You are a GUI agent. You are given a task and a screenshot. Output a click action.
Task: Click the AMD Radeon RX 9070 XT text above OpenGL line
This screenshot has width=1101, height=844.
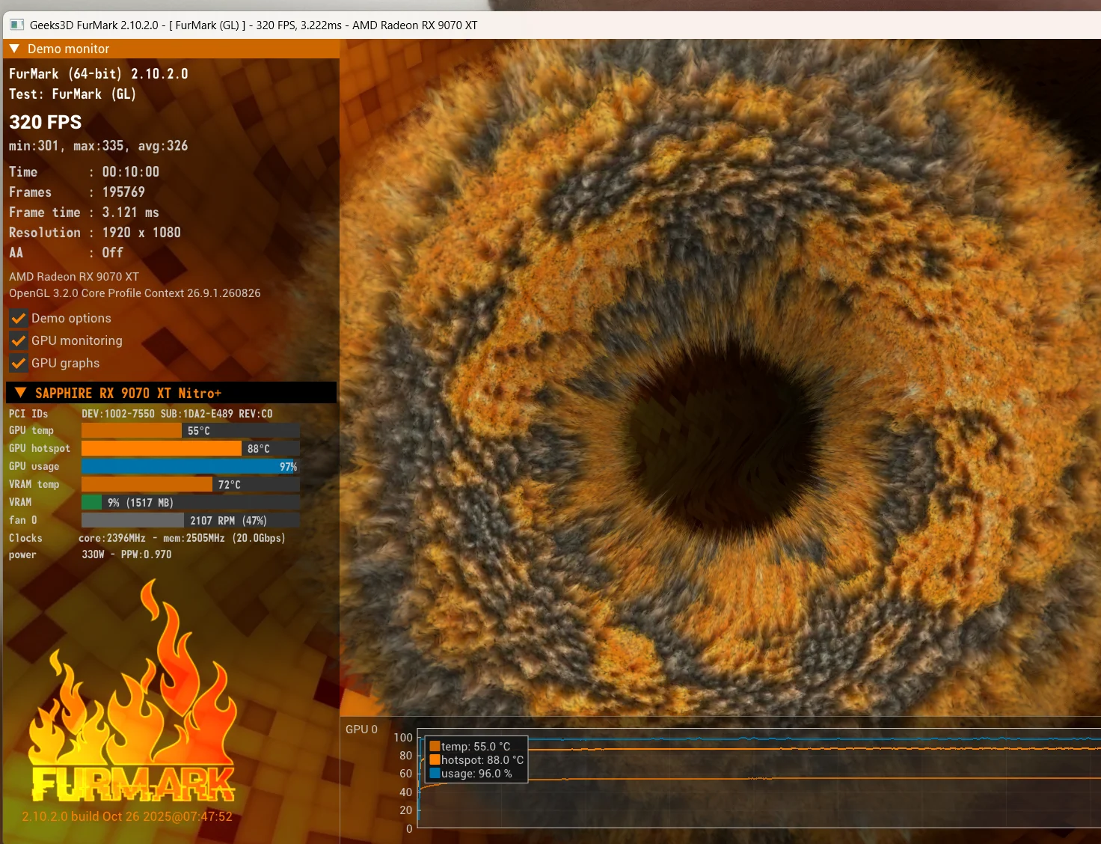[x=74, y=277]
